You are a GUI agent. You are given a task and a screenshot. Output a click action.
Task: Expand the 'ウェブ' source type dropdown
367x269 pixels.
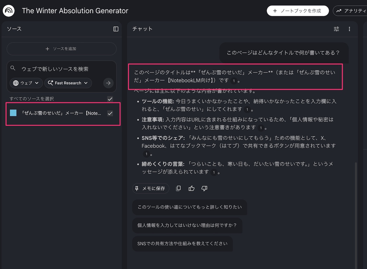click(x=26, y=83)
